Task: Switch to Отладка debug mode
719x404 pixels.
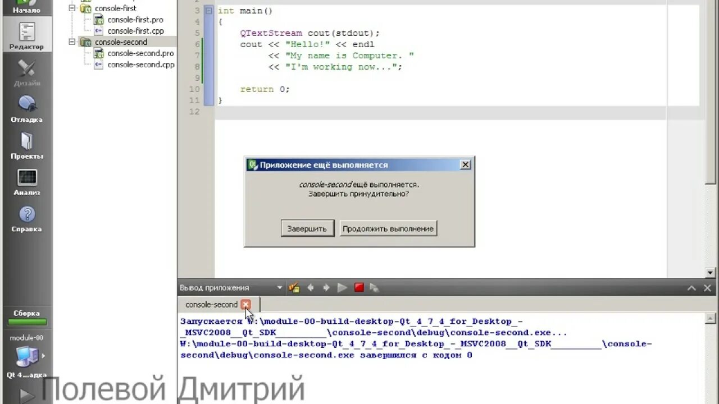Action: (26, 108)
